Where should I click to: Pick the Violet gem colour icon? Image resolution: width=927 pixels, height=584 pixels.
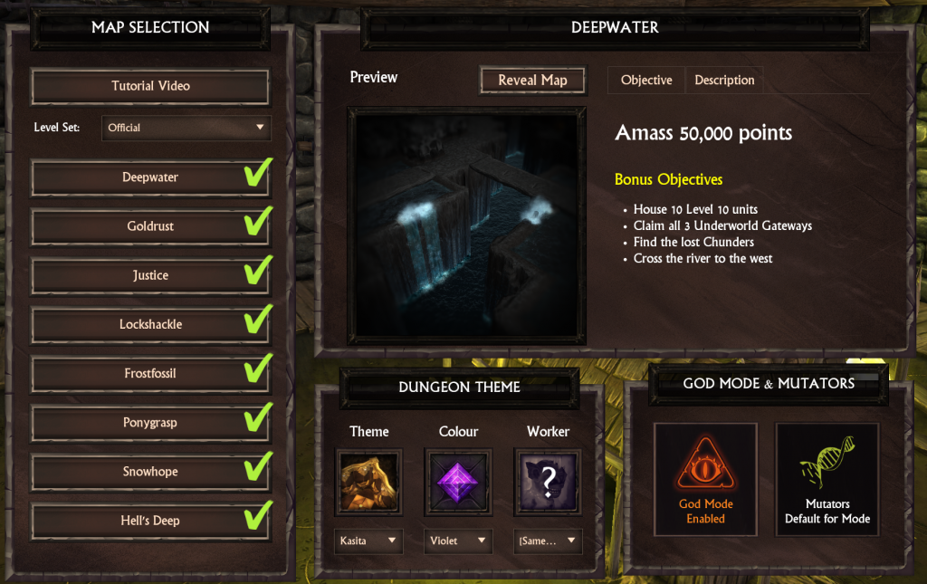click(x=458, y=482)
